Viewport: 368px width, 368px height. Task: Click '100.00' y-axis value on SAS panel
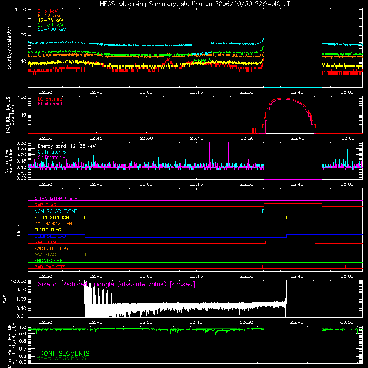click(x=18, y=281)
